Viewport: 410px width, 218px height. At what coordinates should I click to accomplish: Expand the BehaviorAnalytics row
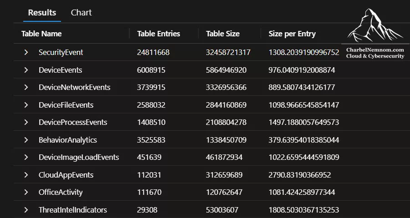pos(26,140)
